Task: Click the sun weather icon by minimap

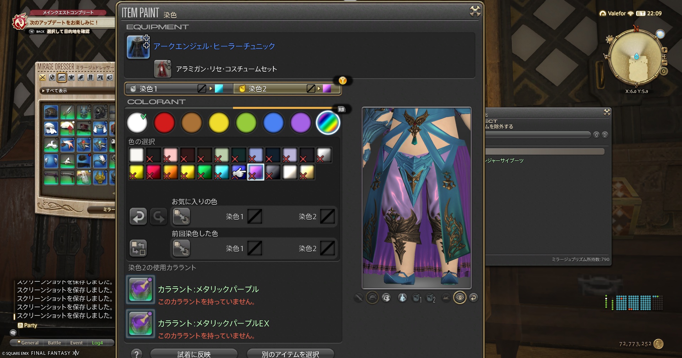Action: (x=610, y=39)
